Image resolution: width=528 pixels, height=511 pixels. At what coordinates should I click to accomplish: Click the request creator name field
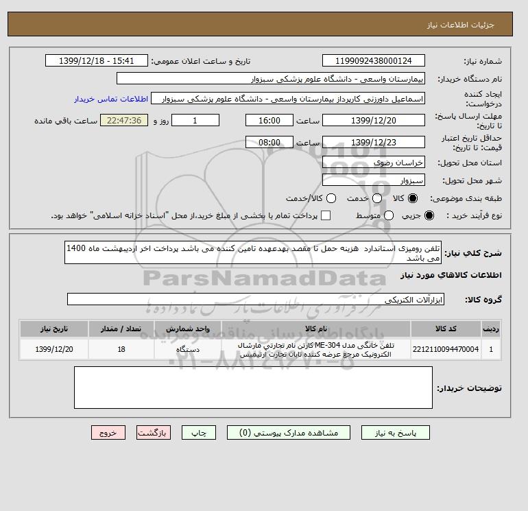tap(288, 99)
